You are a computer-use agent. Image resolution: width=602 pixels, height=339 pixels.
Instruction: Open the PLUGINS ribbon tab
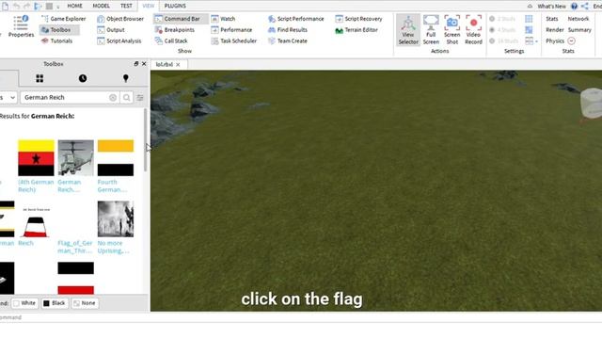[x=175, y=6]
